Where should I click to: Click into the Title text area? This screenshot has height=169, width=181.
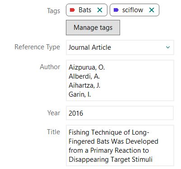click(x=120, y=146)
